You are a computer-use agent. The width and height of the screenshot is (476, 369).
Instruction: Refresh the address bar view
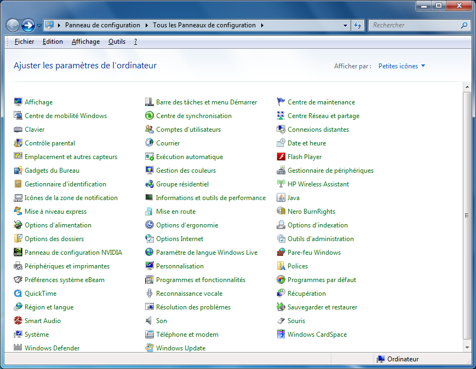pyautogui.click(x=358, y=26)
